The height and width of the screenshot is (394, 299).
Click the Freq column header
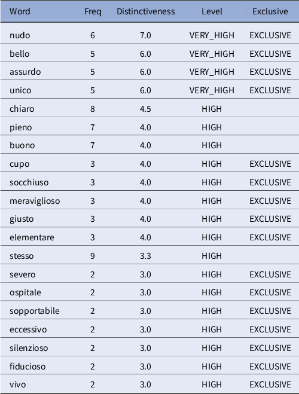pyautogui.click(x=93, y=11)
